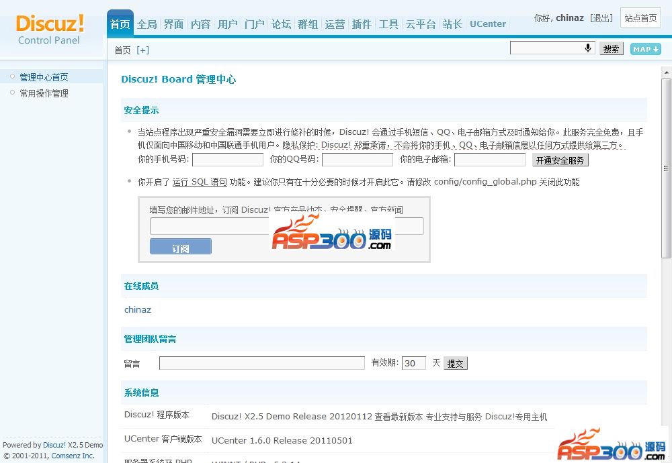Screen dimensions: 672x463
Task: Click the 安全提示 section heading
Action: coord(141,110)
